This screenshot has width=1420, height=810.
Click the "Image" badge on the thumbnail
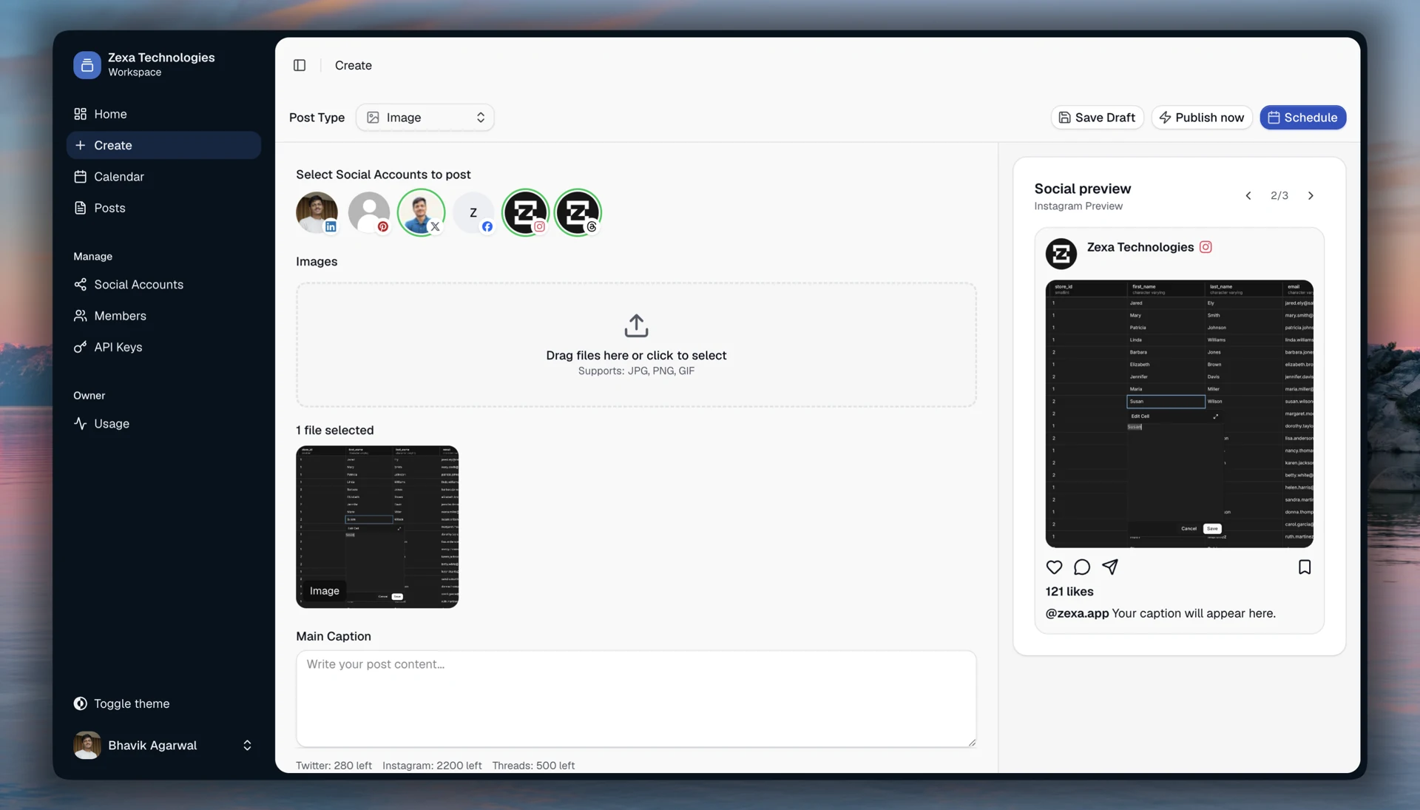click(x=324, y=590)
